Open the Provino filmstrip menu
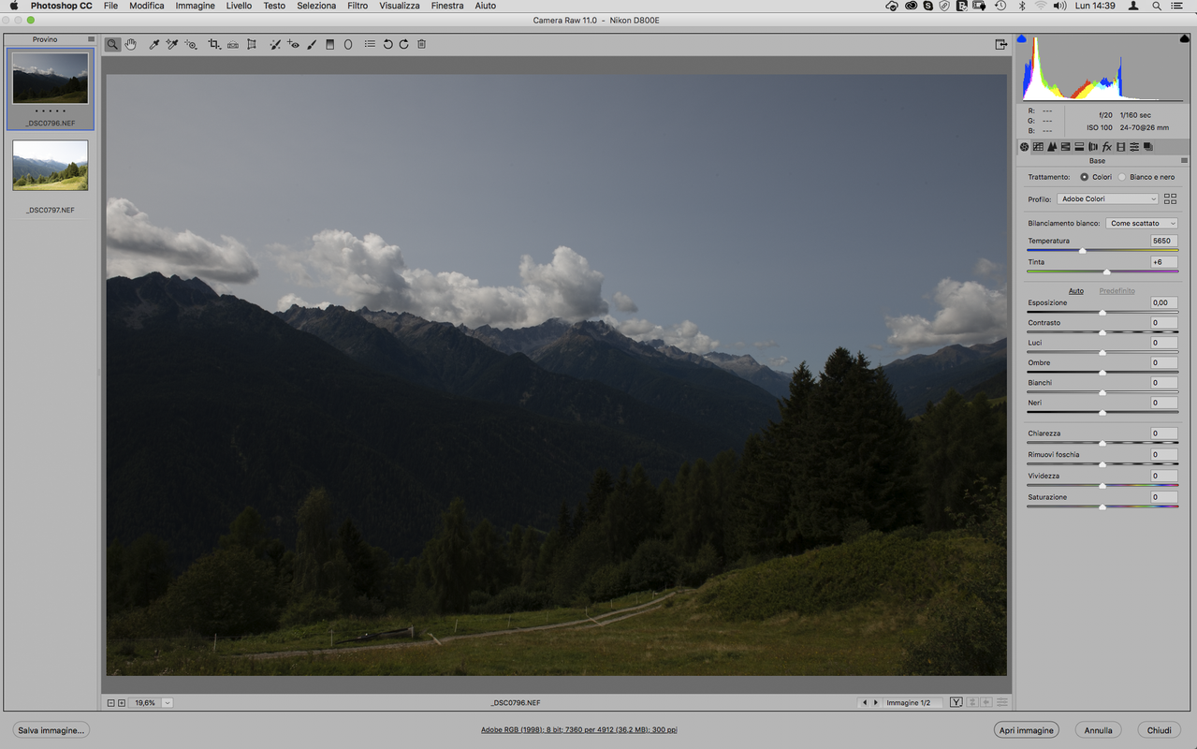This screenshot has height=749, width=1197. click(91, 39)
